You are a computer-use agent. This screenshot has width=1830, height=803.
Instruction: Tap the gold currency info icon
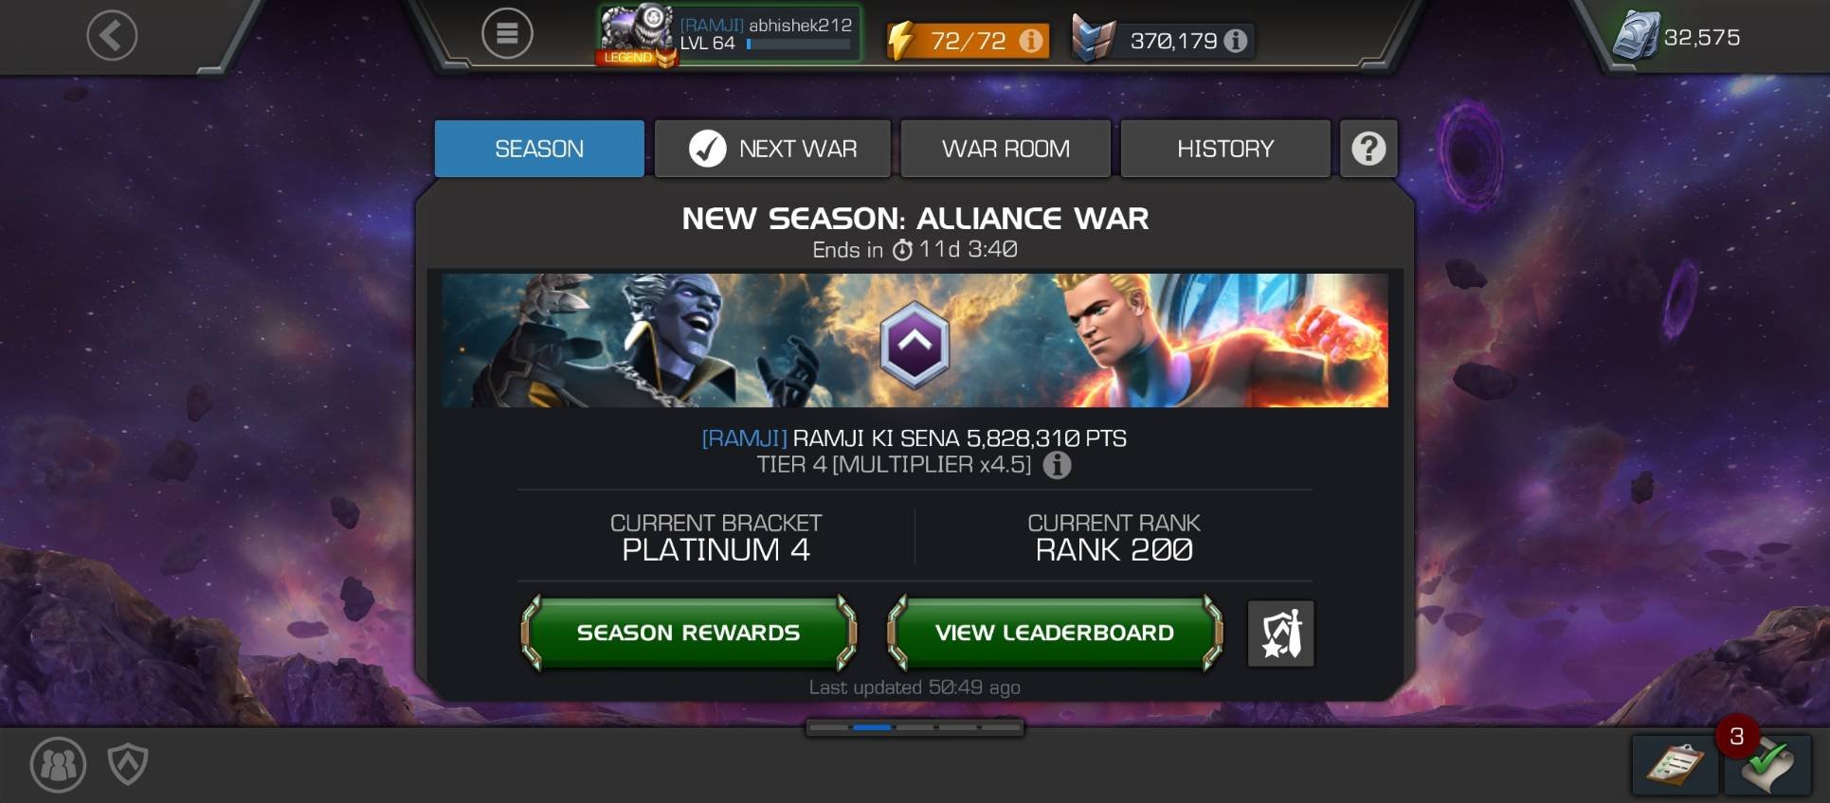click(x=1235, y=41)
